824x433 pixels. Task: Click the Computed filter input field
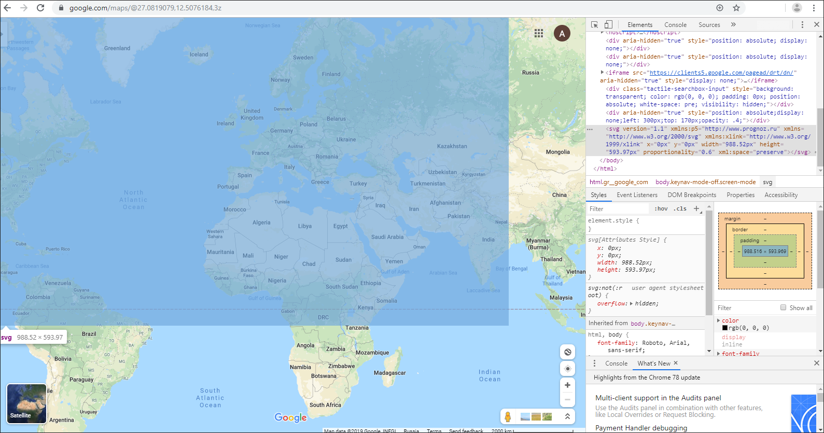point(747,308)
